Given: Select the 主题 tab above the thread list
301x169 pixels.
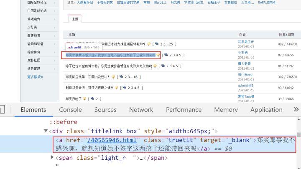Looking at the screenshot, I should click(75, 19).
